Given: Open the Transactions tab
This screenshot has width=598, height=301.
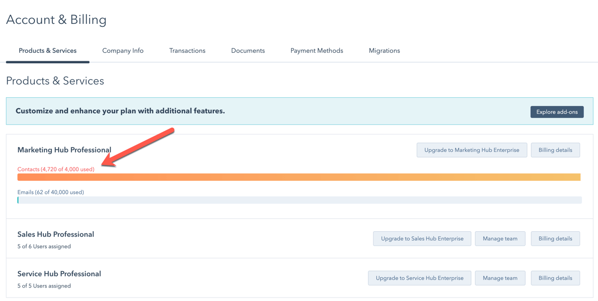Looking at the screenshot, I should pos(187,50).
